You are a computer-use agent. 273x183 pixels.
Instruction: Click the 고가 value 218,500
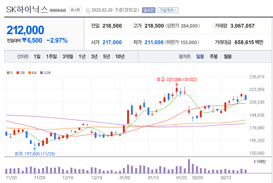tap(154, 26)
